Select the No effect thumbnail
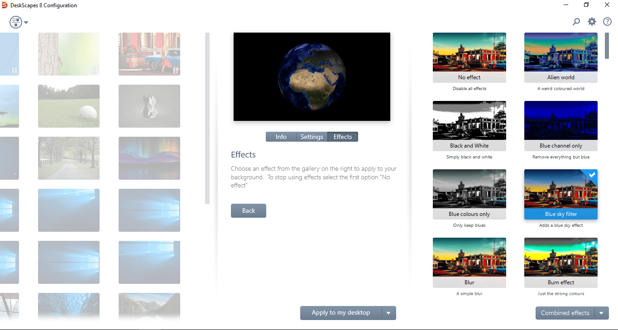The image size is (618, 330). (x=469, y=57)
